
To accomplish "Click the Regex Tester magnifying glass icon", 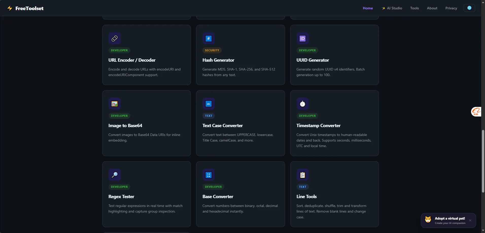I will [115, 175].
